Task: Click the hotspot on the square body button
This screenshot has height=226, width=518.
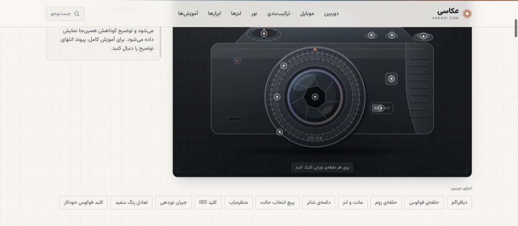Action: (392, 79)
